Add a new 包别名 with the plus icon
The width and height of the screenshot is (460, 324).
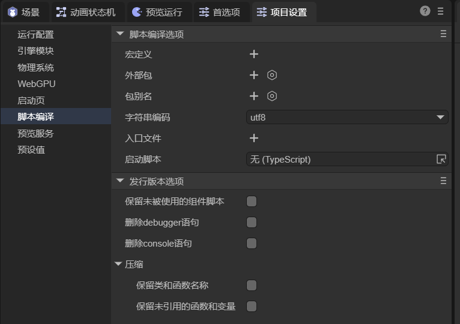point(254,96)
